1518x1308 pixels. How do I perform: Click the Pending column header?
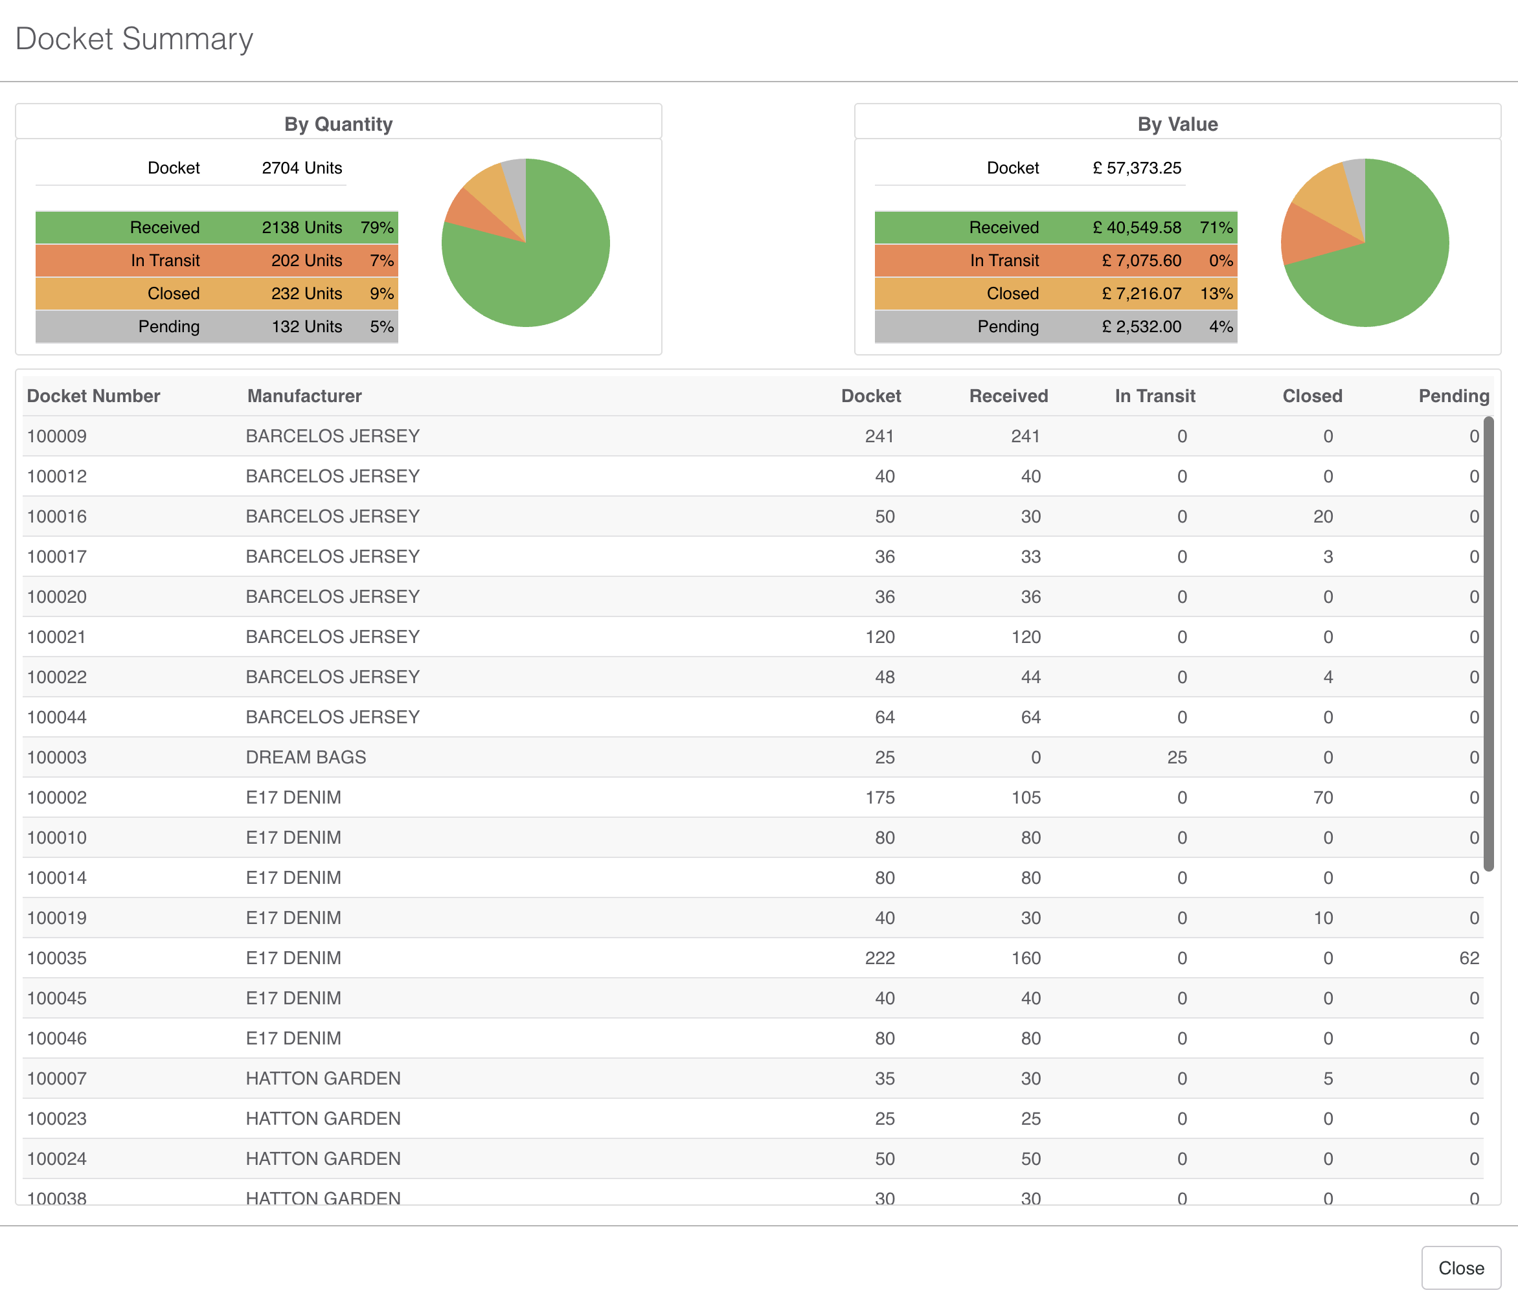[1453, 396]
